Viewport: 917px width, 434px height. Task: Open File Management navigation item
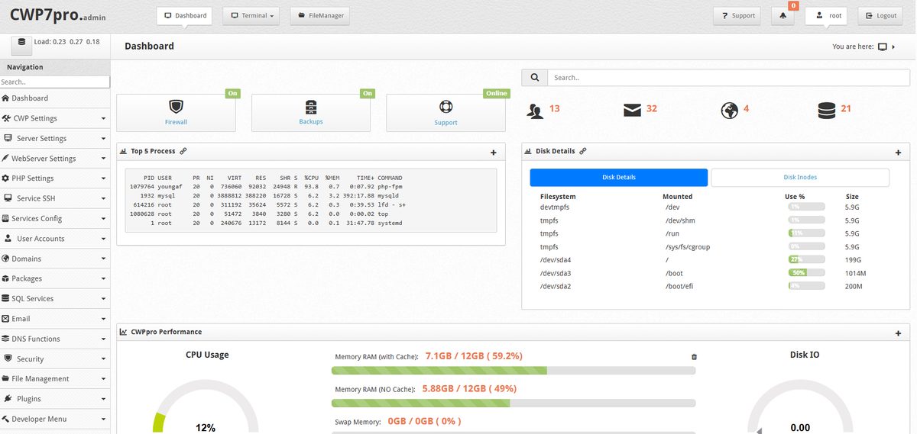[55, 378]
